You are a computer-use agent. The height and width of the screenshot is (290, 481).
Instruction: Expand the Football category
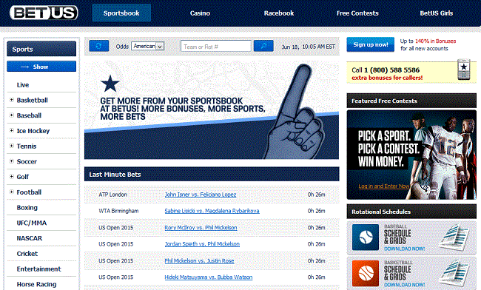click(x=11, y=192)
